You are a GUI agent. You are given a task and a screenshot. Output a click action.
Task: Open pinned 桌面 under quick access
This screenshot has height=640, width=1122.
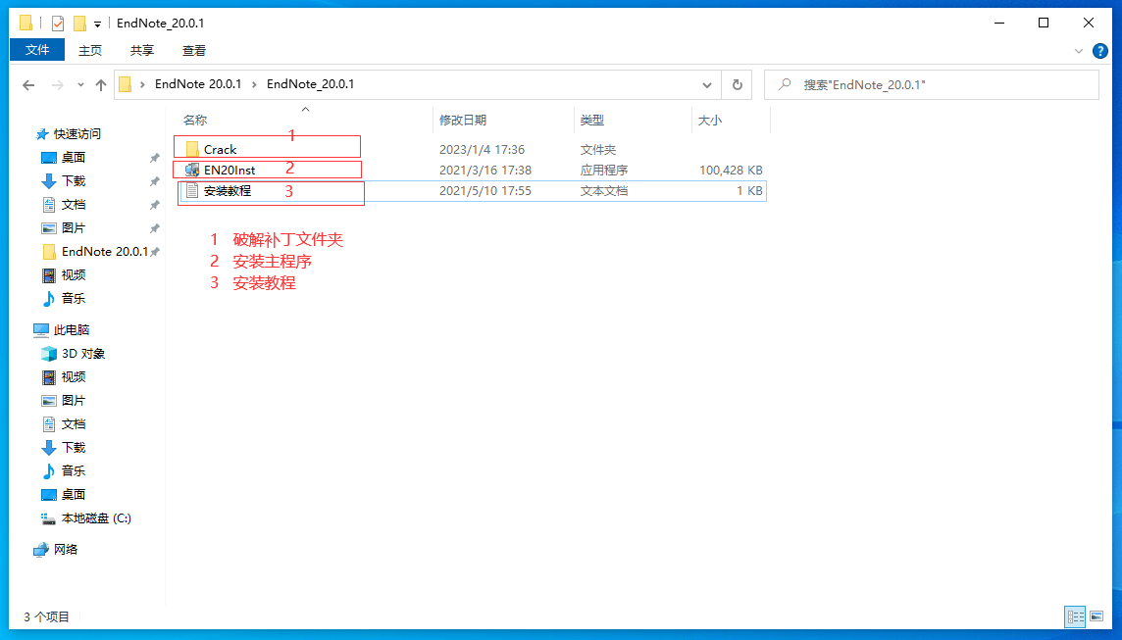[x=73, y=158]
